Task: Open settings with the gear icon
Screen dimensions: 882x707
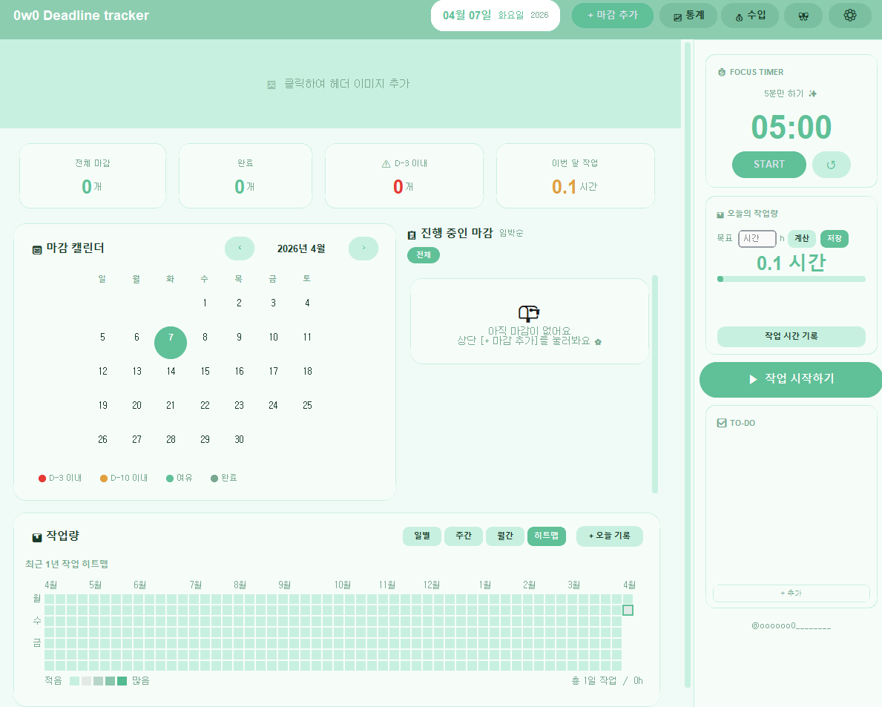Action: (x=850, y=15)
